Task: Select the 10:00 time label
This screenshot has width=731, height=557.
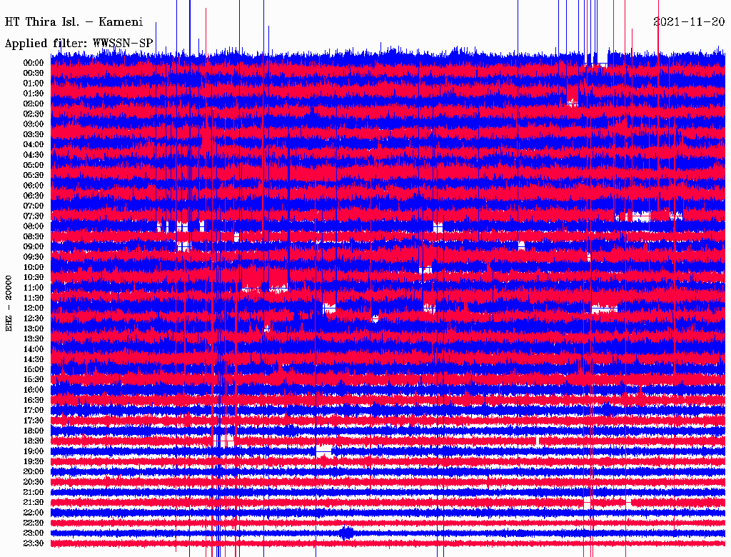Action: 33,267
